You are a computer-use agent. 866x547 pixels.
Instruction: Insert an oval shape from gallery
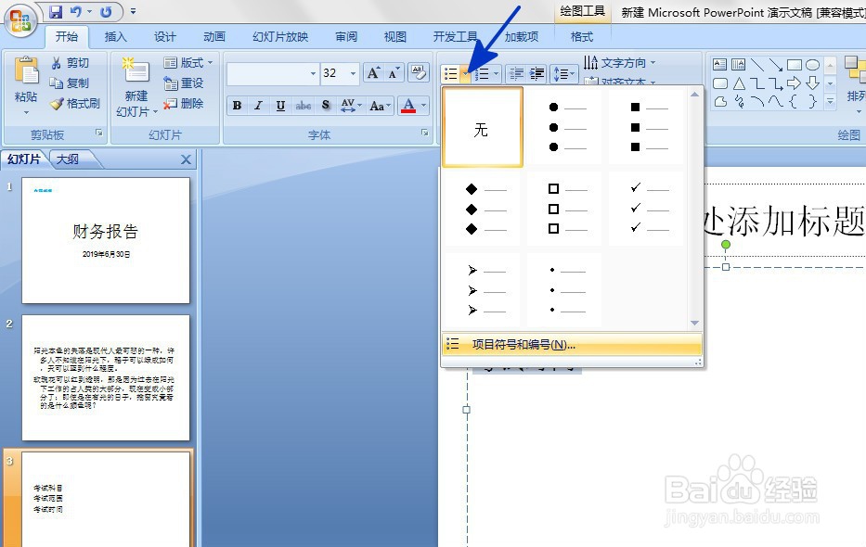click(812, 65)
